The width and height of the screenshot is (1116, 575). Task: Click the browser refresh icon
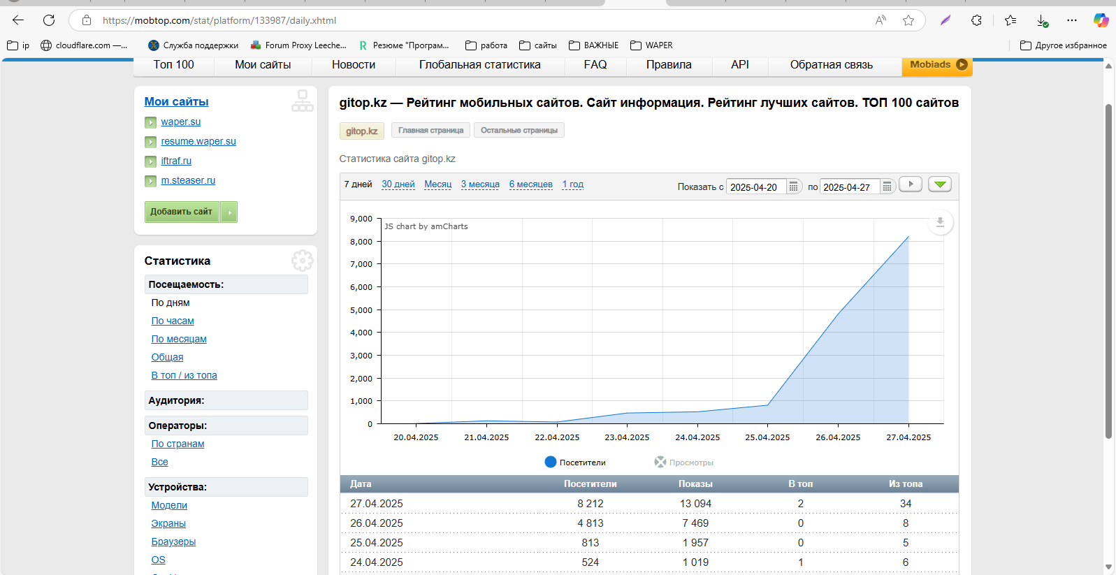(x=49, y=20)
